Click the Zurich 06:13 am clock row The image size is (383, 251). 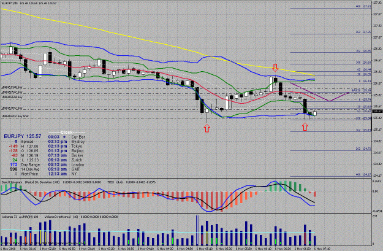click(65, 160)
